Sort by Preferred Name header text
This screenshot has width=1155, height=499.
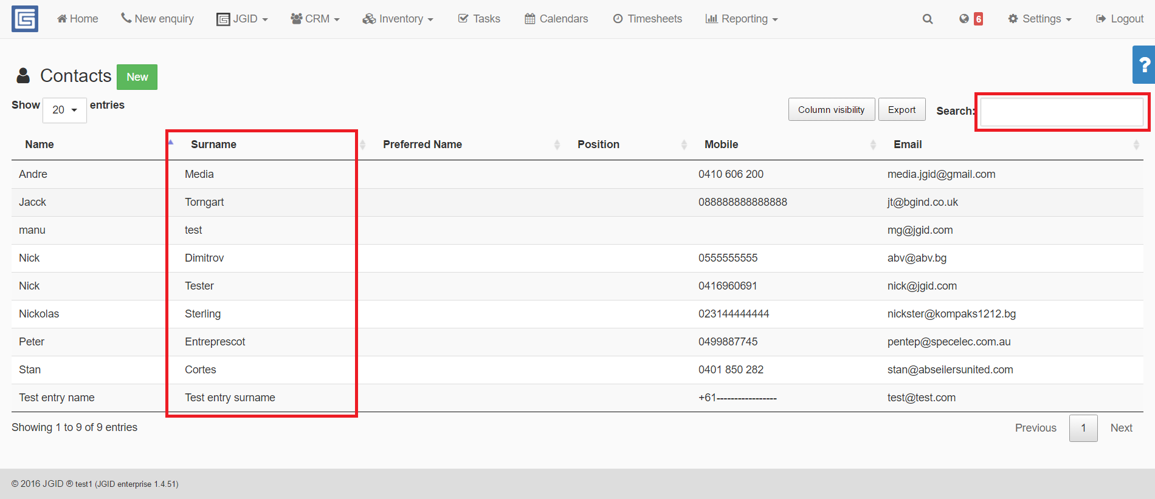coord(422,144)
